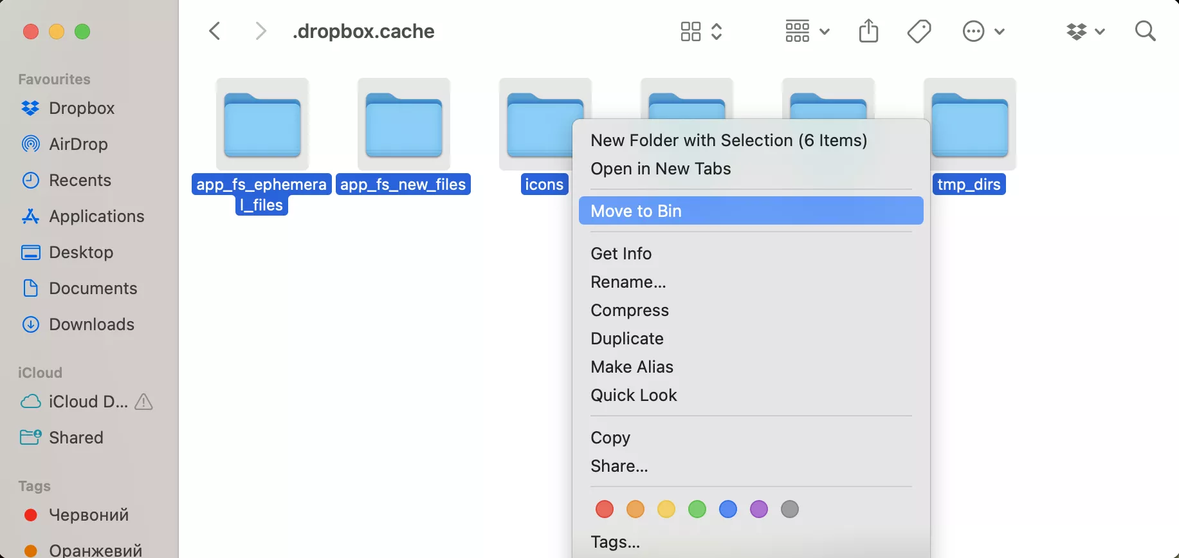Screen dimensions: 1179x558
Task: Go back with the left chevron
Action: click(x=215, y=31)
